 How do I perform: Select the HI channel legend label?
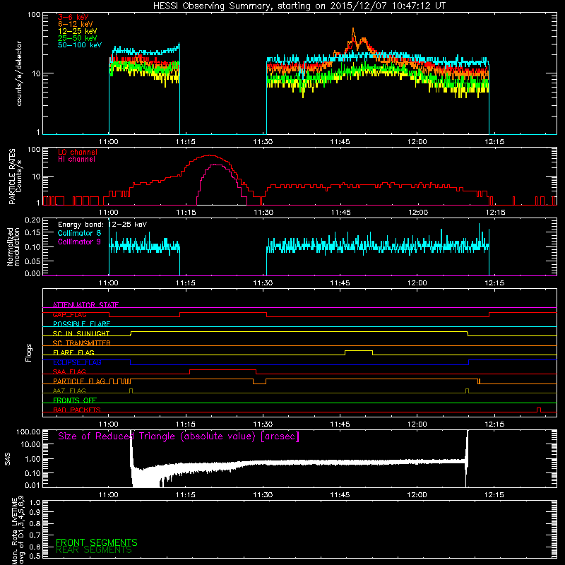(76, 160)
